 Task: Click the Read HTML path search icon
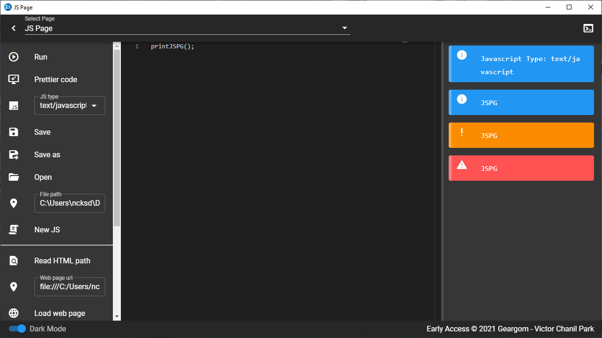point(14,261)
